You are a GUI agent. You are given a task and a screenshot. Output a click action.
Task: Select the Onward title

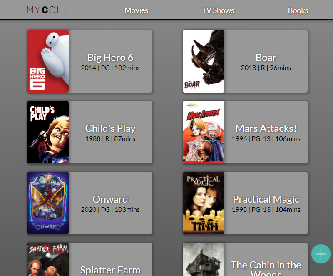point(110,199)
